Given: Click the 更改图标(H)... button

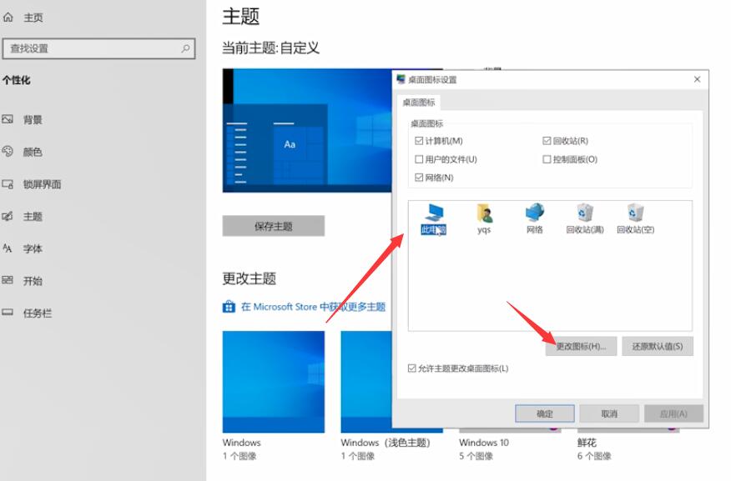Looking at the screenshot, I should click(x=581, y=347).
